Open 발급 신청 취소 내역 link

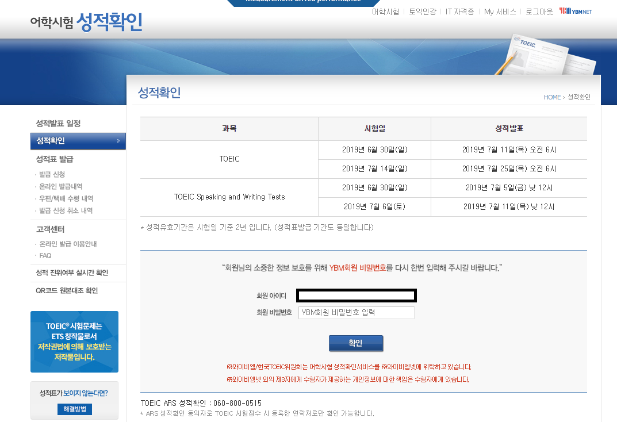(66, 211)
